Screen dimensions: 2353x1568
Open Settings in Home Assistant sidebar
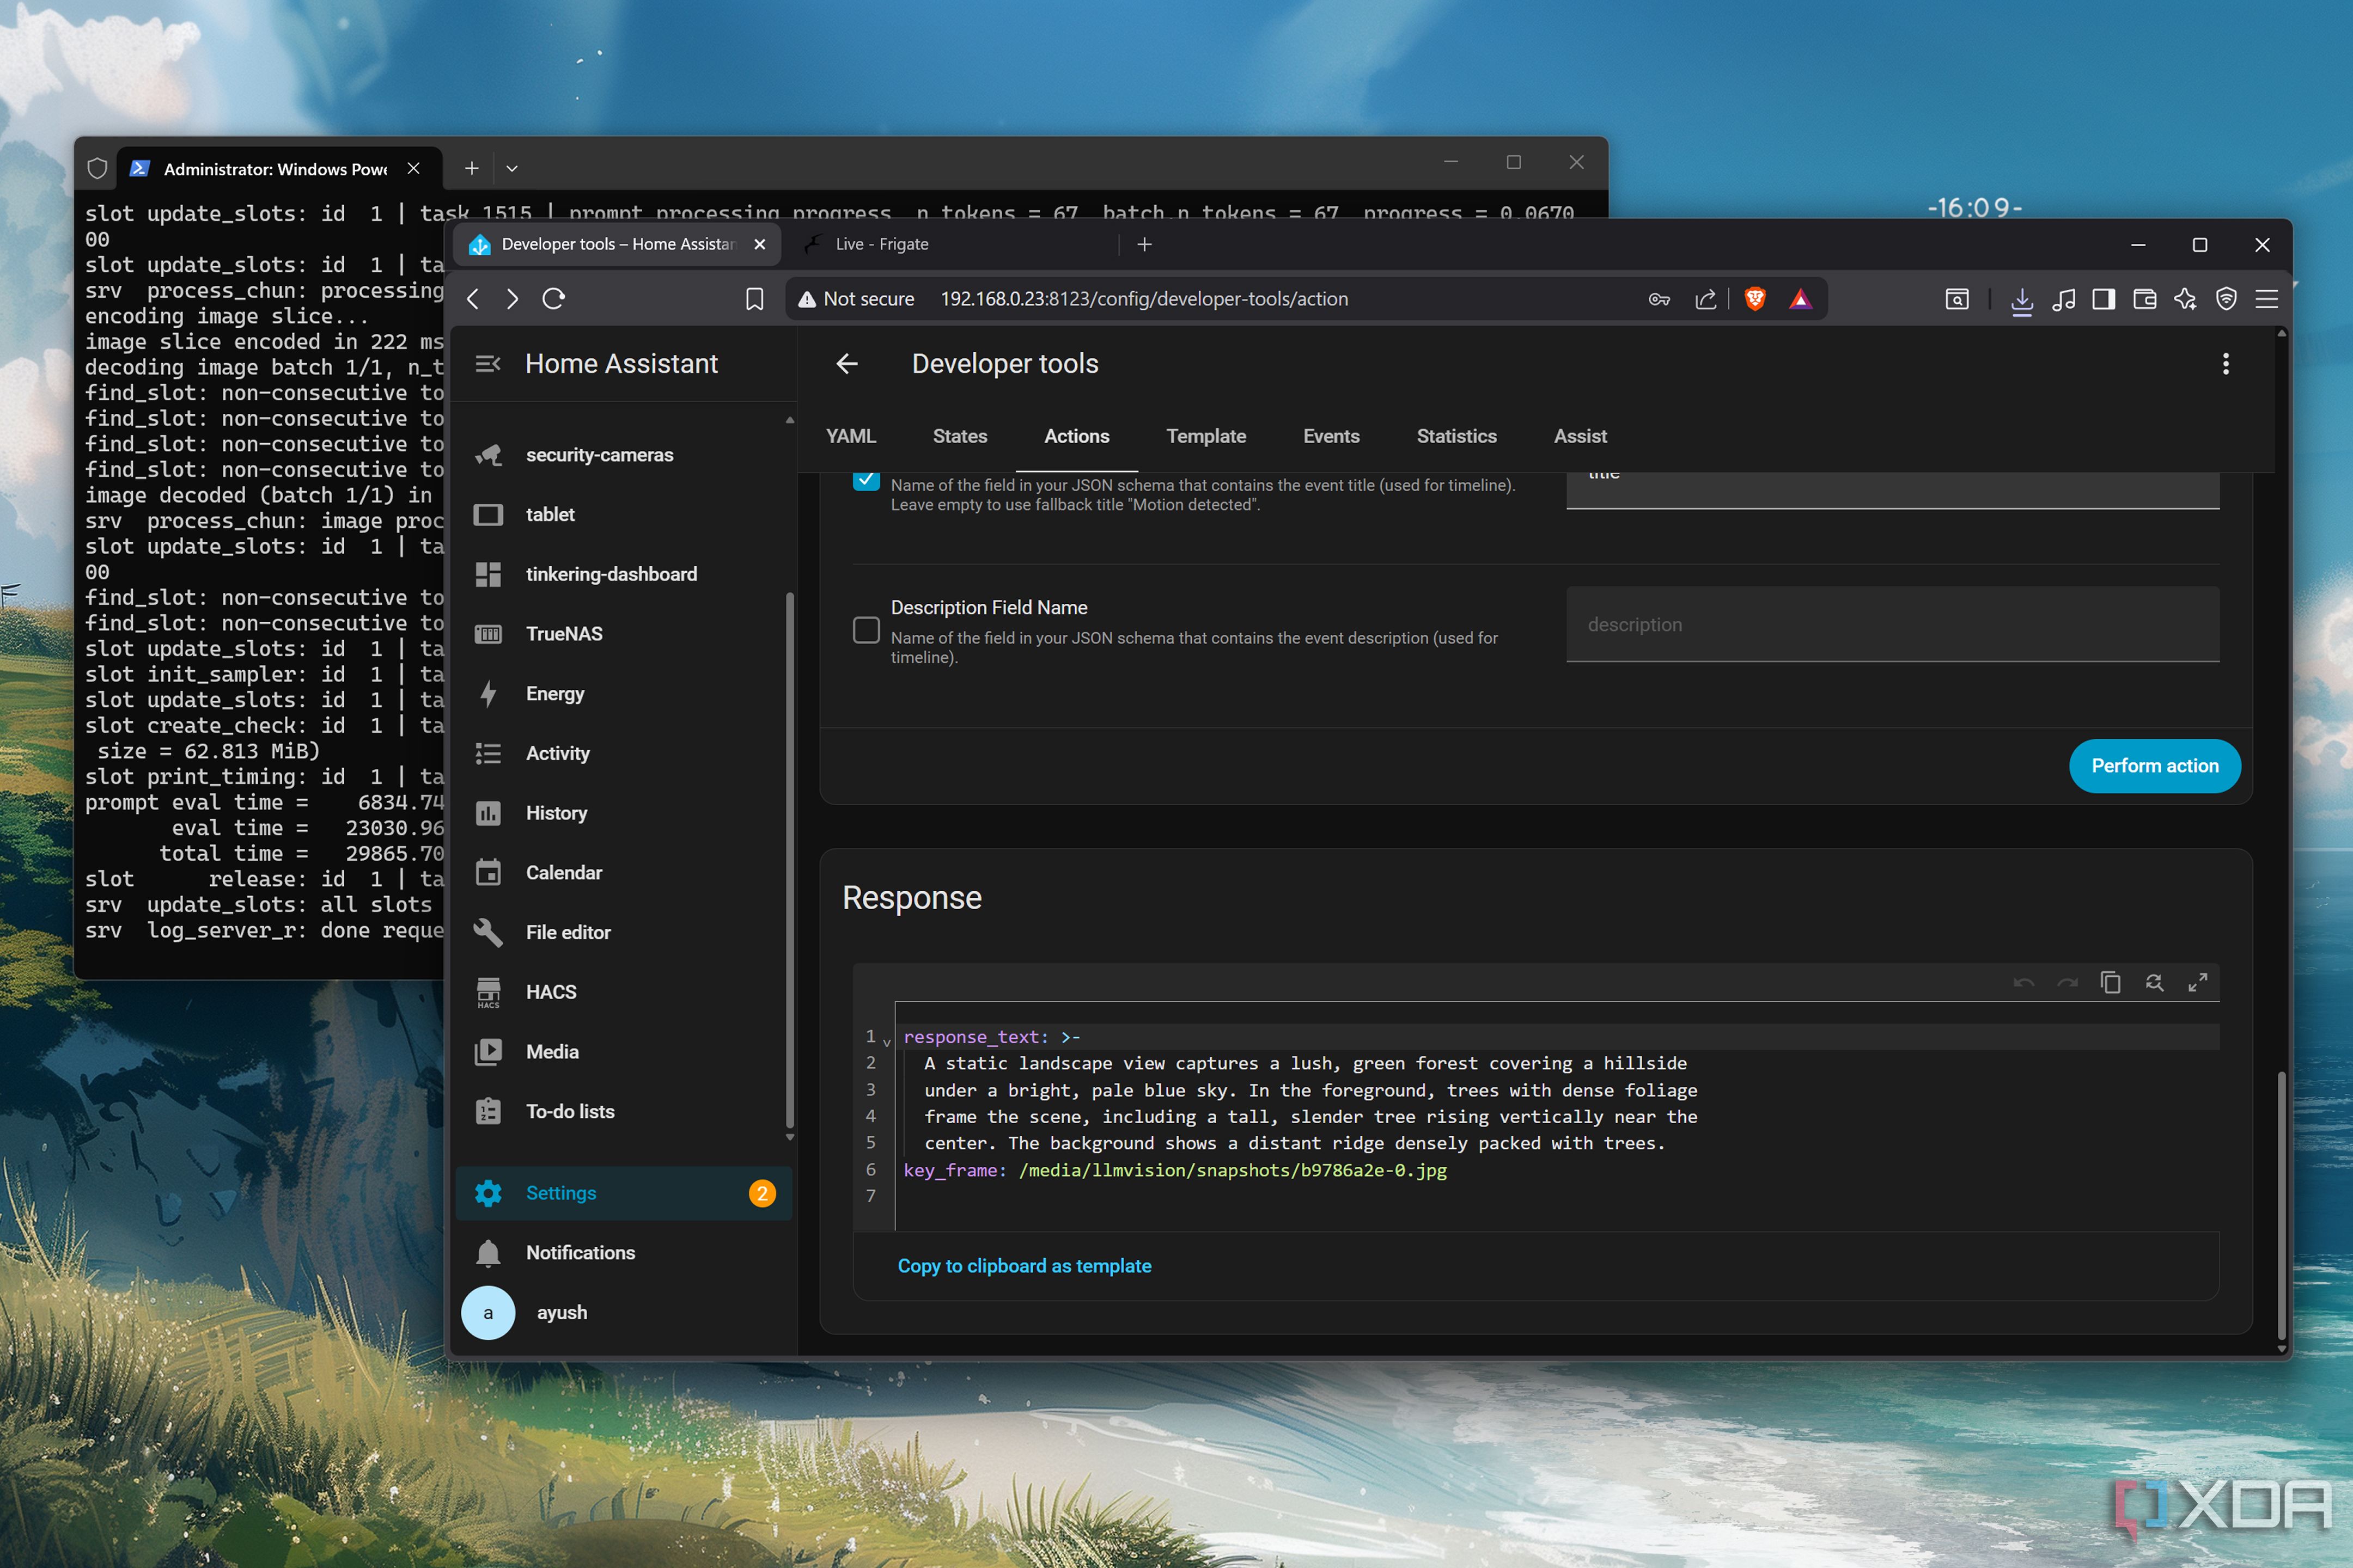point(623,1193)
